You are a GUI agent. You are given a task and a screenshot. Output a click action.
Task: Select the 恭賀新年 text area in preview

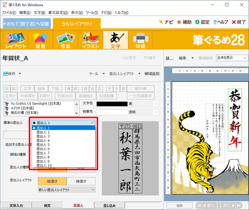pyautogui.click(x=235, y=120)
